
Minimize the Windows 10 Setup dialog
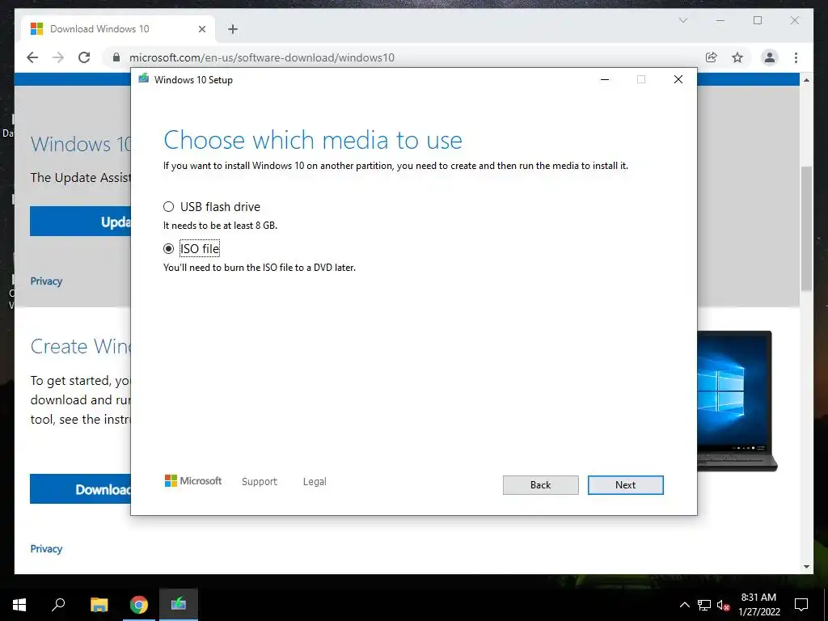coord(605,79)
